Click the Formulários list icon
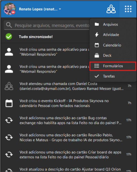Viewport: 137px width, 172px height. pos(97,66)
